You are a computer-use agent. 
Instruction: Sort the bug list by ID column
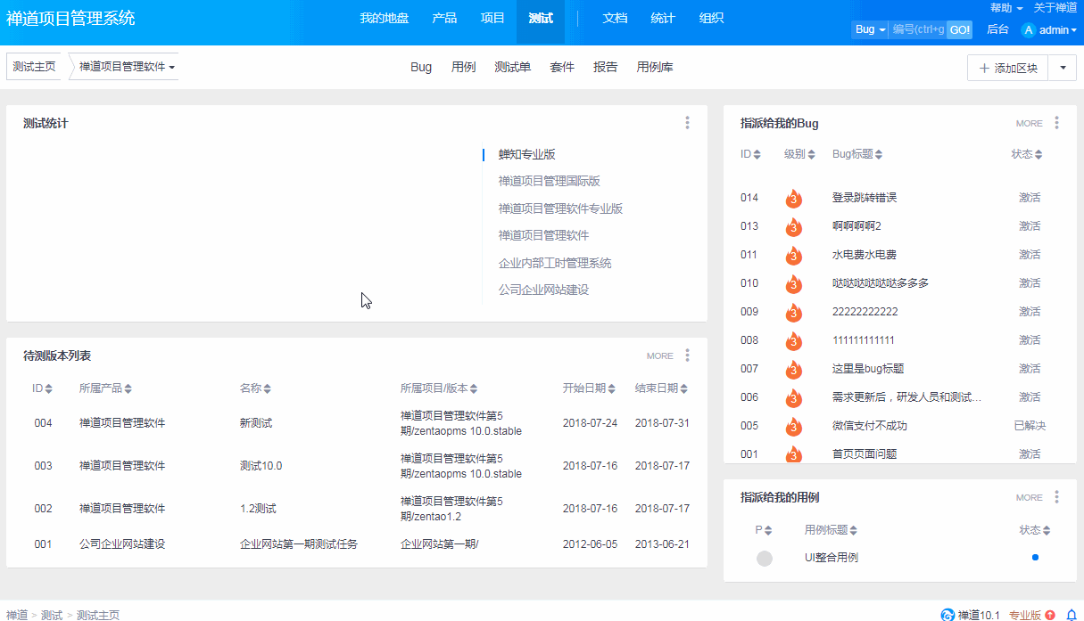click(x=749, y=154)
